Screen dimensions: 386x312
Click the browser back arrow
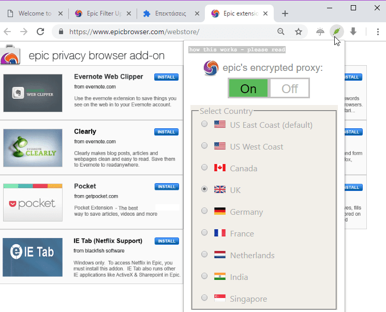tap(7, 32)
